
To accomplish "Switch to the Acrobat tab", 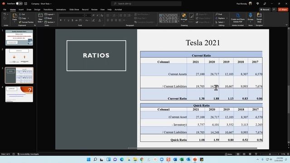I will point(118,10).
